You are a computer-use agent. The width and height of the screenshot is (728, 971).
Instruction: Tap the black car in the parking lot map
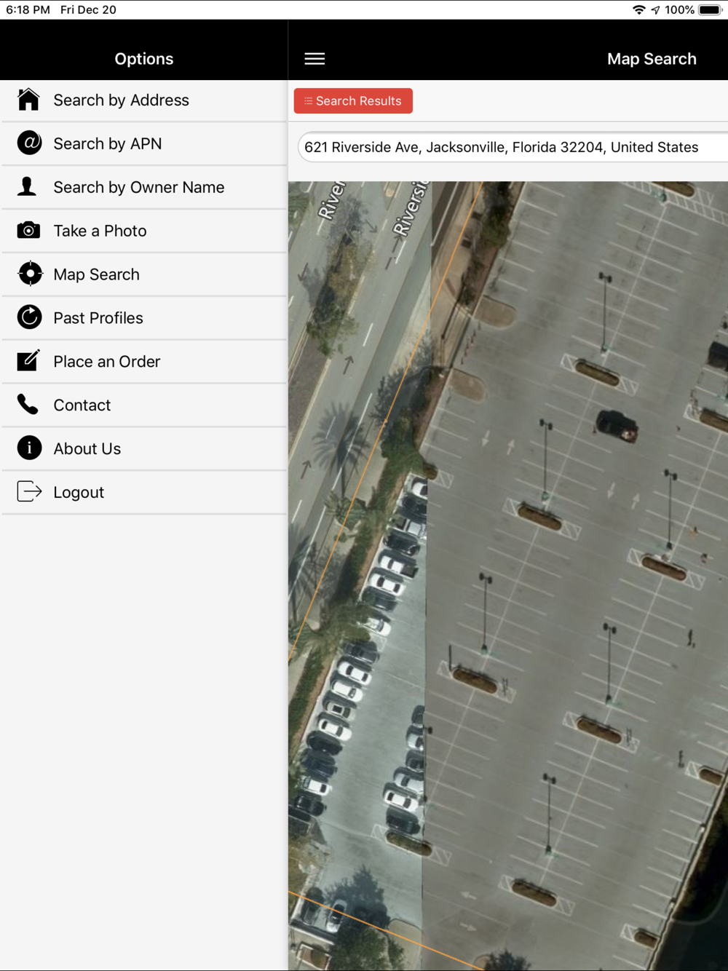[617, 425]
